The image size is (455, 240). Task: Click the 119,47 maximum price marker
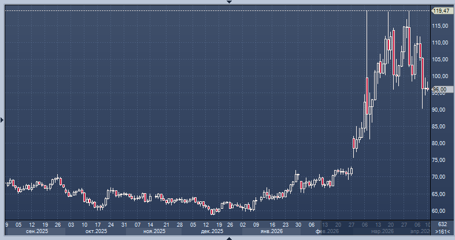point(442,10)
